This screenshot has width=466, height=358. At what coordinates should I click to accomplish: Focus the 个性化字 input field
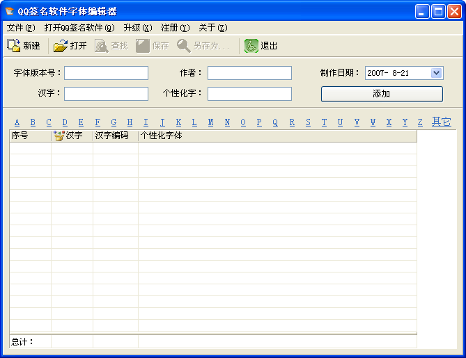249,94
